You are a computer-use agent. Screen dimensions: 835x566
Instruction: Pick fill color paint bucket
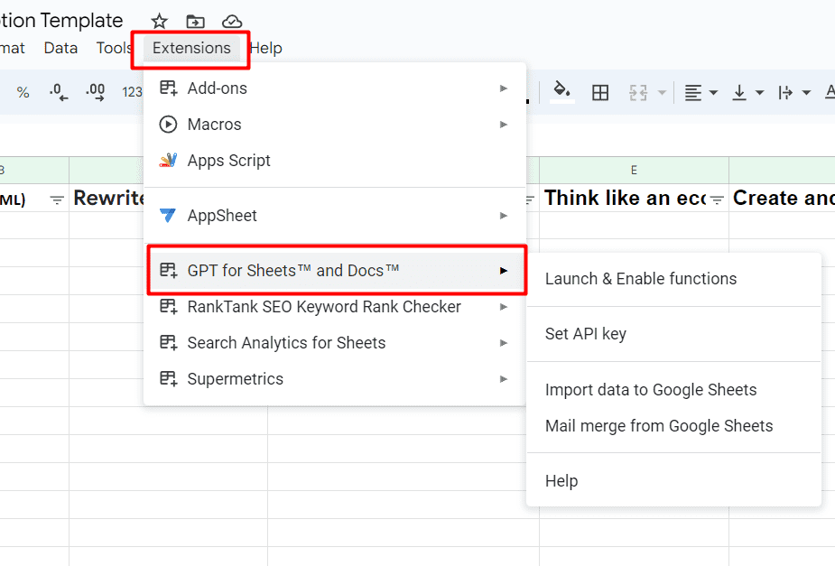pos(561,91)
